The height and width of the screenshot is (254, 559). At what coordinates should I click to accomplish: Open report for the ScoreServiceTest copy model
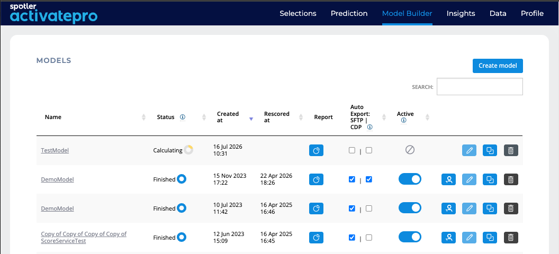pos(316,238)
